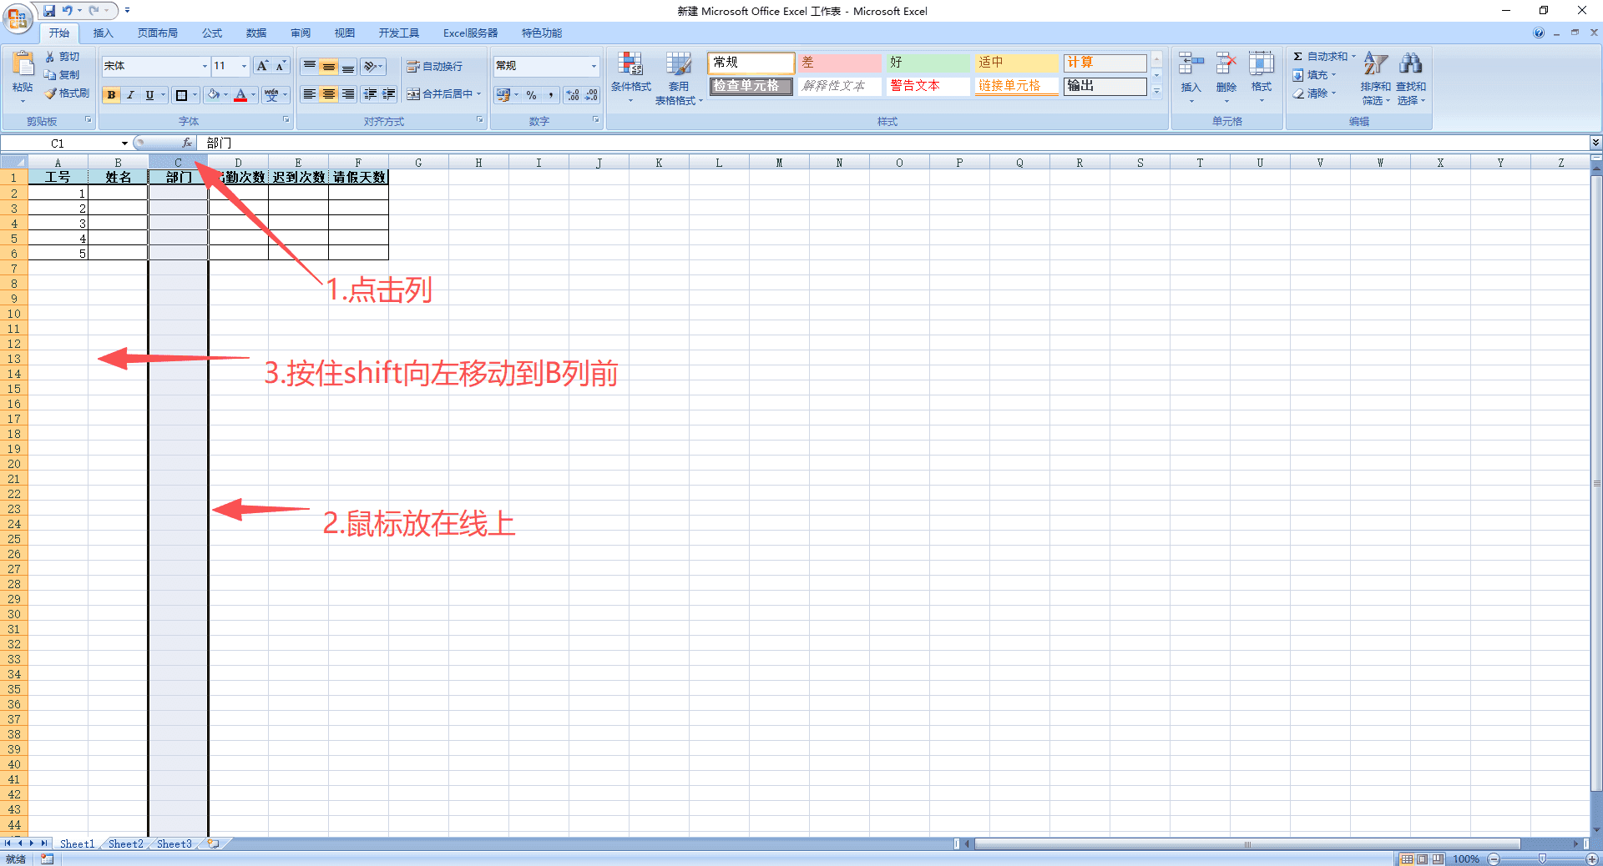Activate the Format Painter 格式刷
Screen dimensions: 1603x866
pyautogui.click(x=67, y=93)
